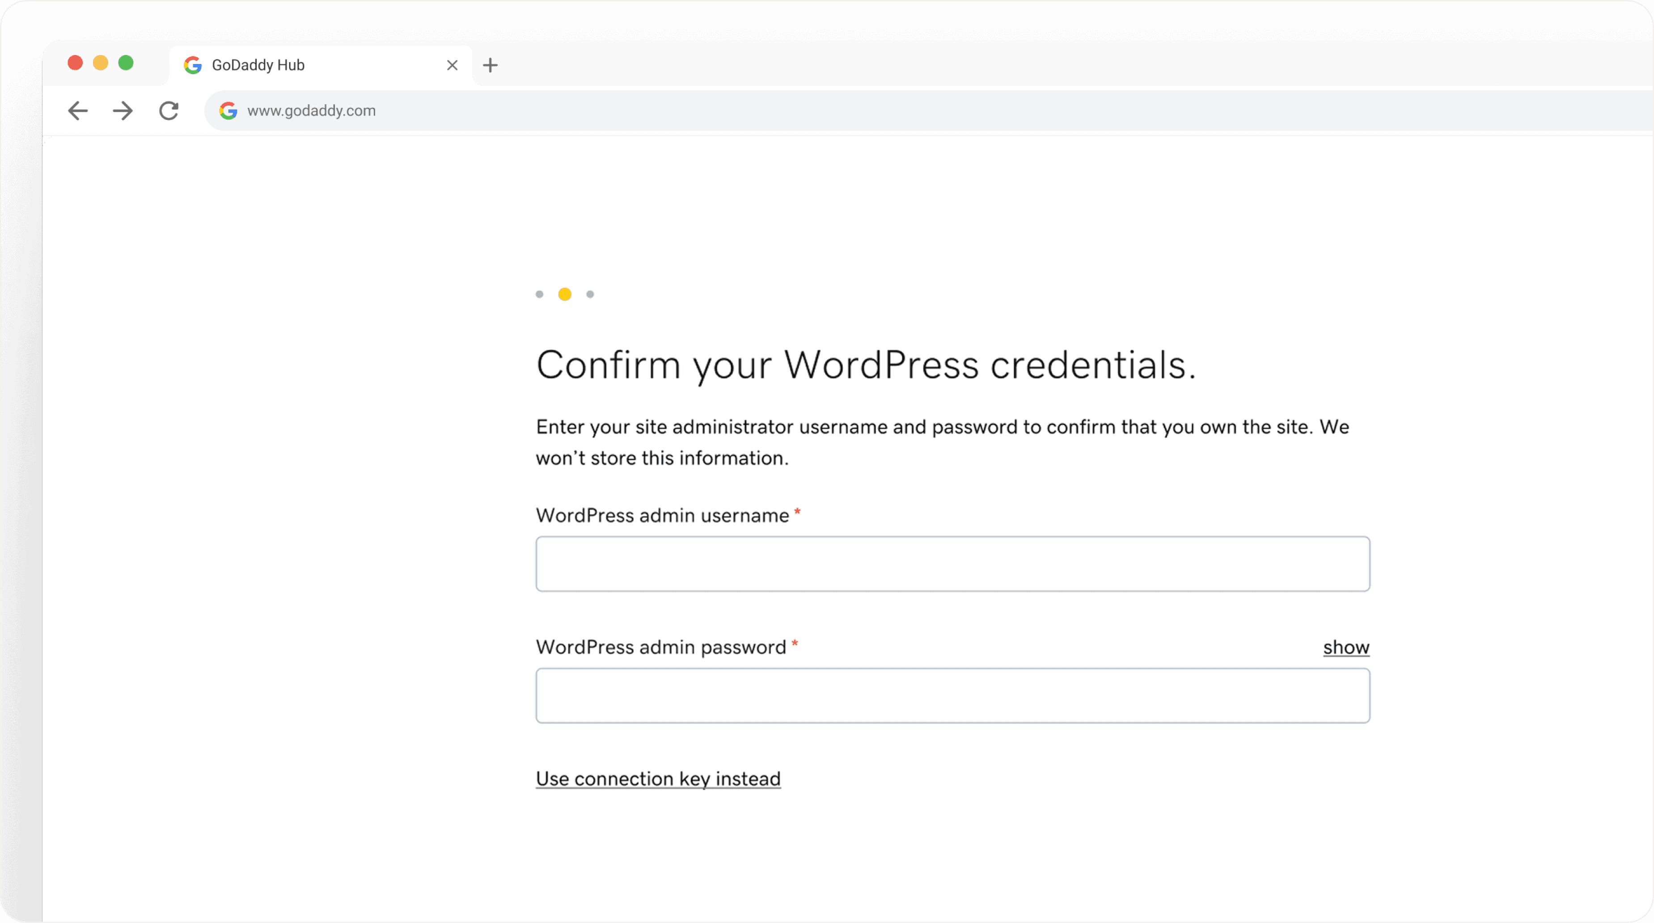Click the yellow minimize window button
Image resolution: width=1654 pixels, height=923 pixels.
click(100, 62)
